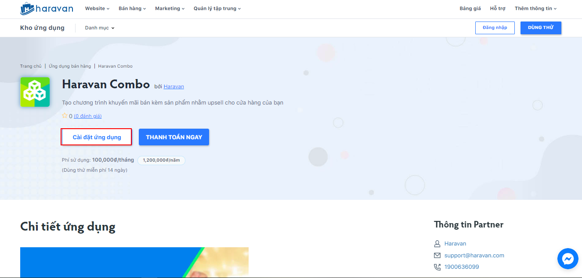Viewport: 582px width, 278px height.
Task: Open the Trang chủ breadcrumb link
Action: [31, 66]
